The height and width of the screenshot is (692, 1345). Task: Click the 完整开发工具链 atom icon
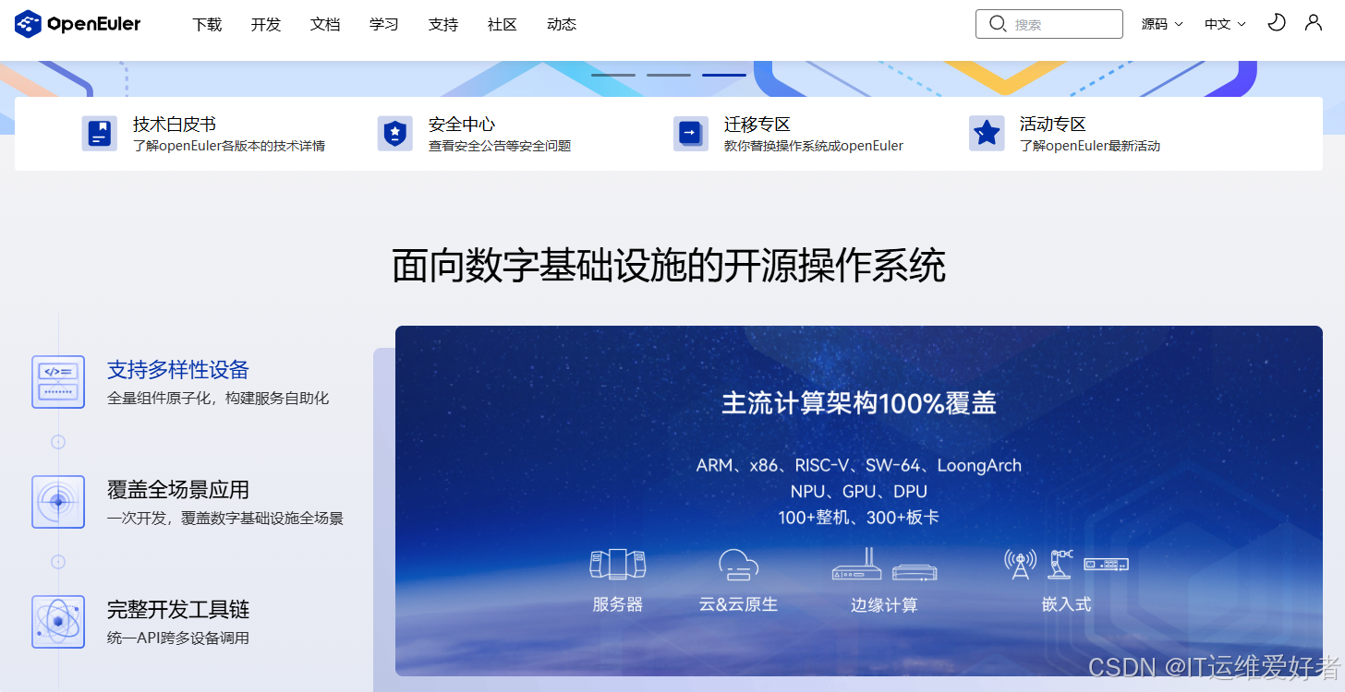(x=58, y=622)
